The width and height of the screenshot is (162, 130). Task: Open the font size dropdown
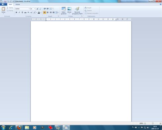coord(35,9)
